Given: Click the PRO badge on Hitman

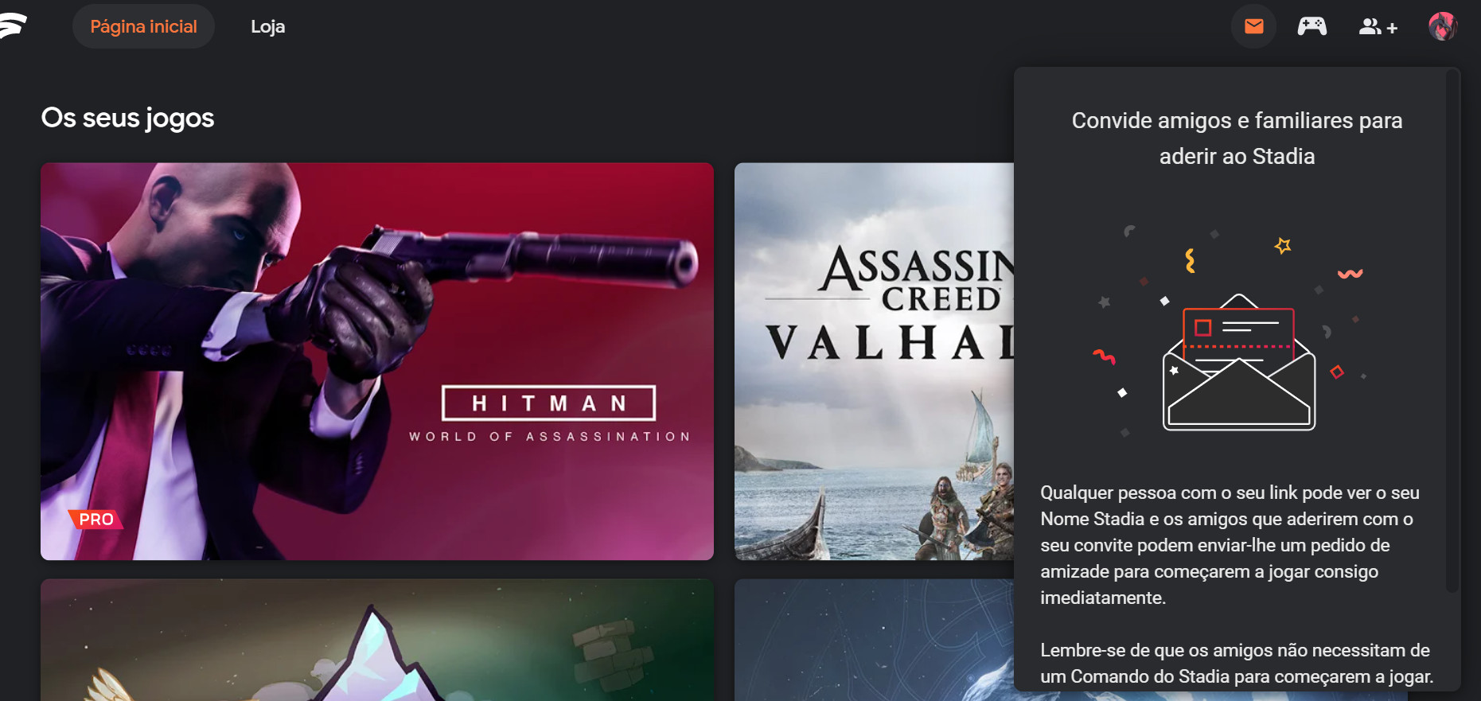Looking at the screenshot, I should point(95,520).
